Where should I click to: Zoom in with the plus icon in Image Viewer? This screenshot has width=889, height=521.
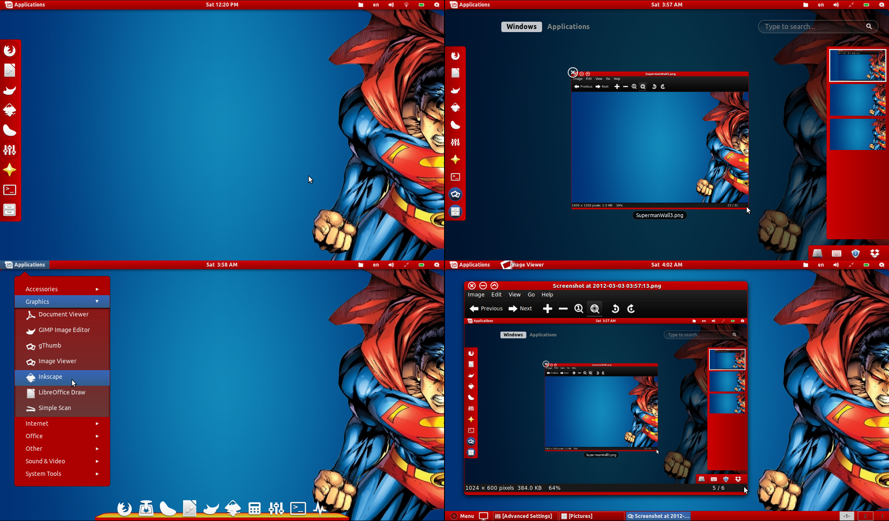tap(548, 309)
